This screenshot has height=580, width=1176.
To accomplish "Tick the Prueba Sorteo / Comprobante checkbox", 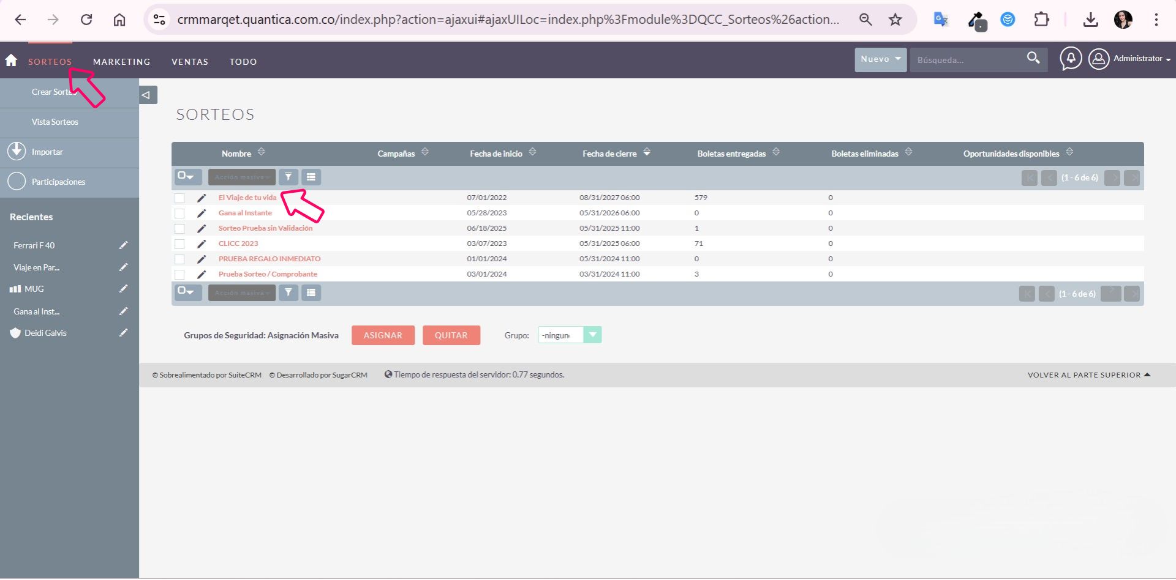I will [x=179, y=275].
